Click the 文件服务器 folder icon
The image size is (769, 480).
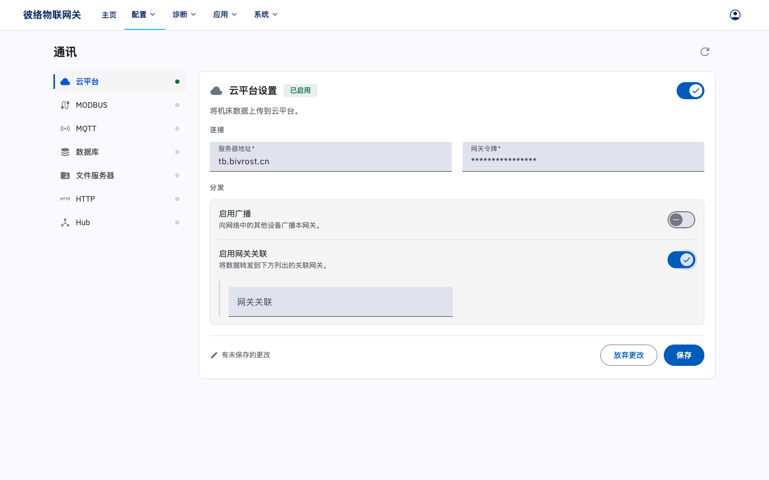click(65, 175)
